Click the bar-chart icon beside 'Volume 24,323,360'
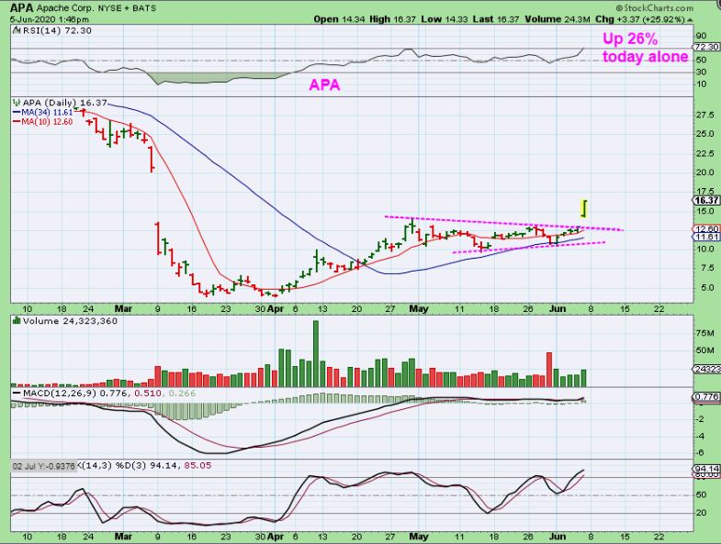The width and height of the screenshot is (721, 544). [x=17, y=321]
